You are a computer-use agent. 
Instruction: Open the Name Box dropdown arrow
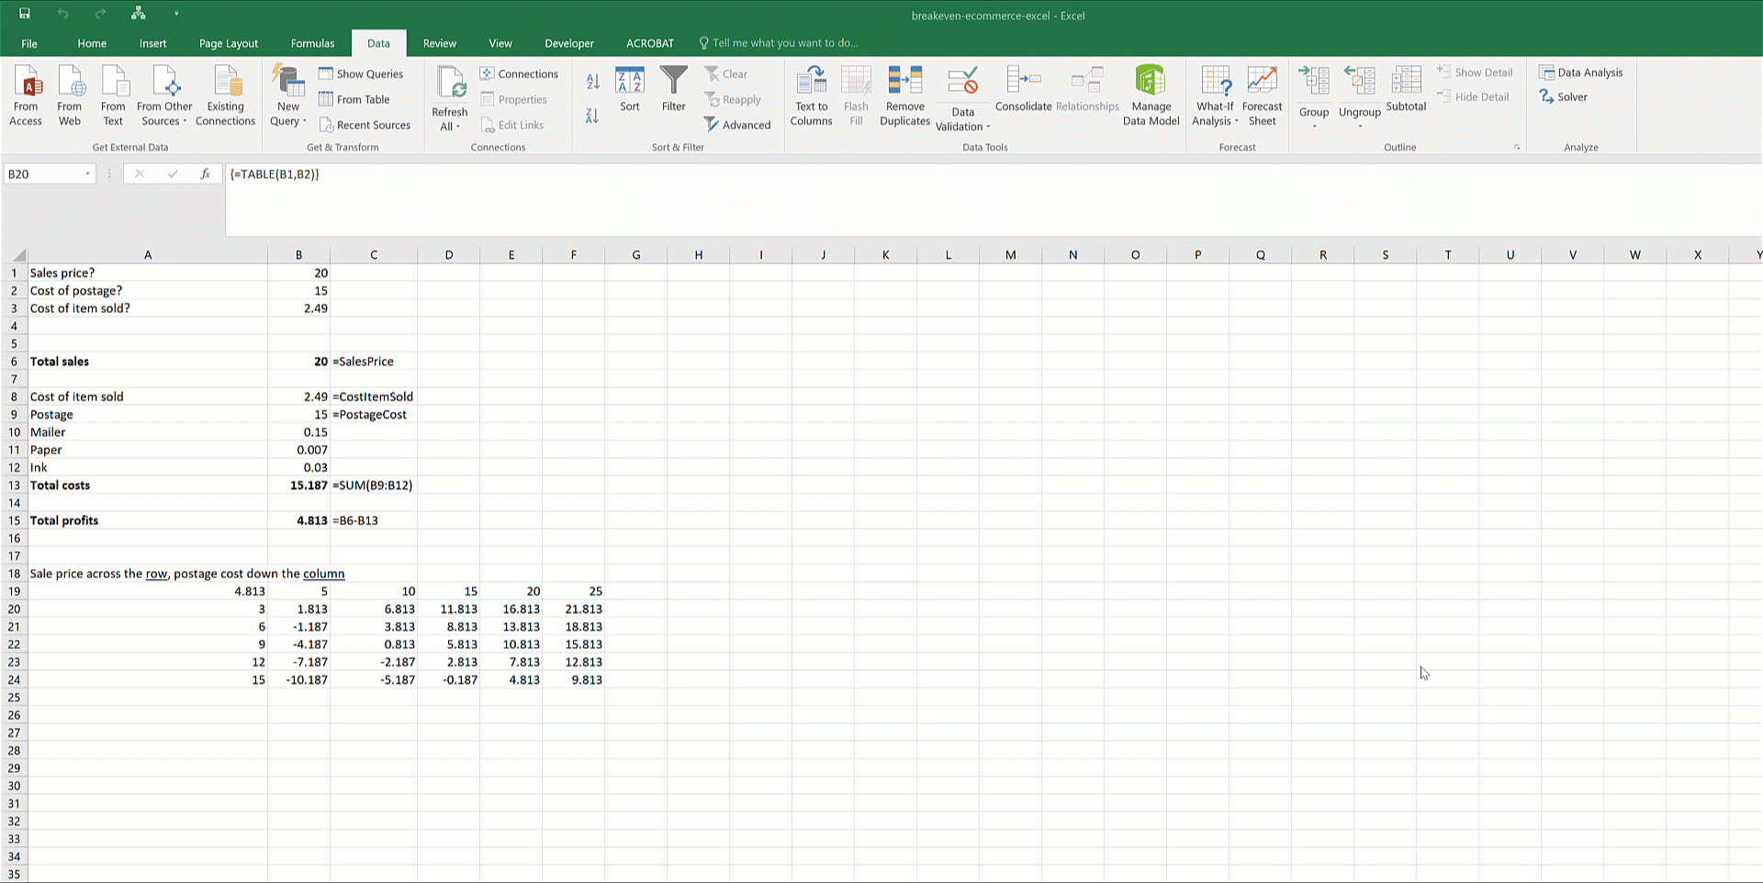click(x=88, y=174)
